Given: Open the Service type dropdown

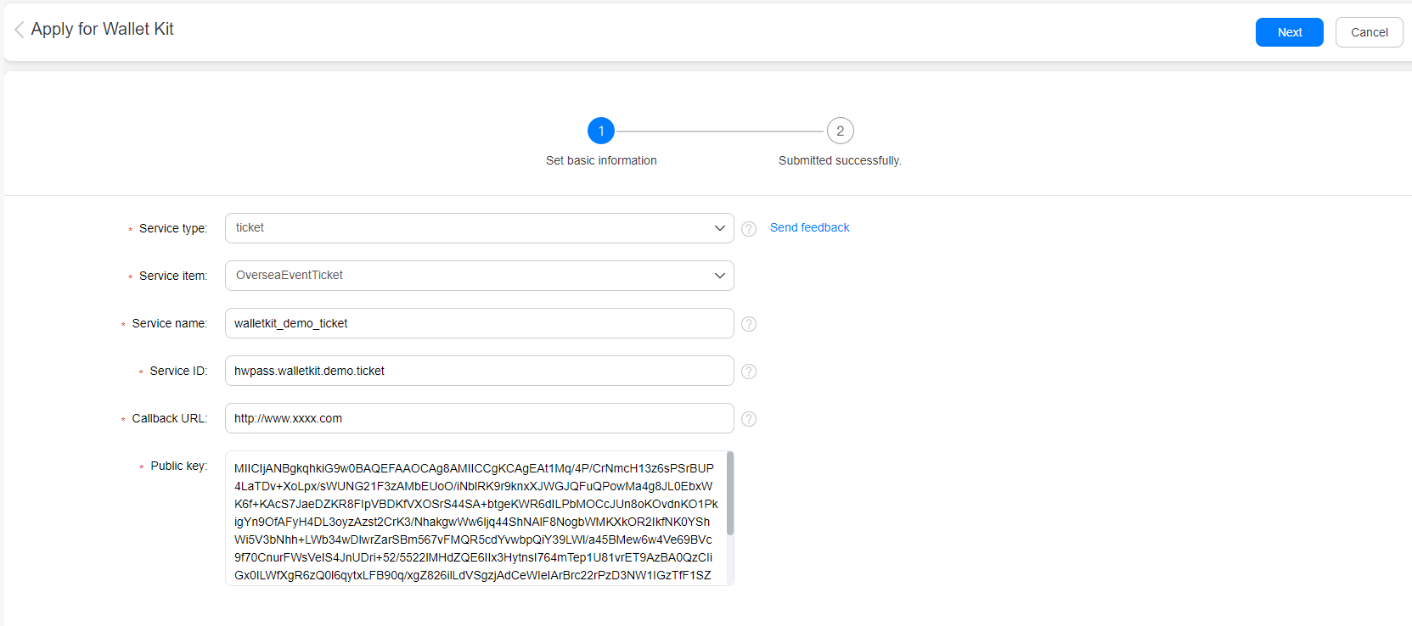Looking at the screenshot, I should pyautogui.click(x=479, y=228).
